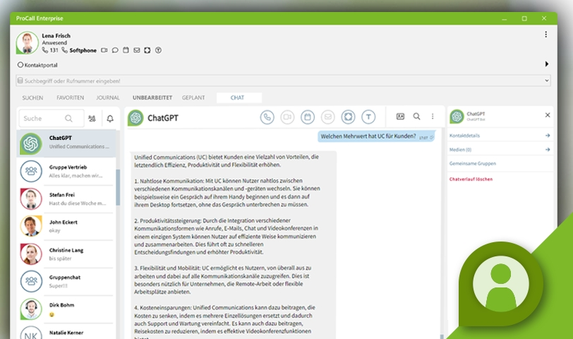This screenshot has width=573, height=339.
Task: Click the circled T icon under Lena Frisch
Action: coord(158,50)
